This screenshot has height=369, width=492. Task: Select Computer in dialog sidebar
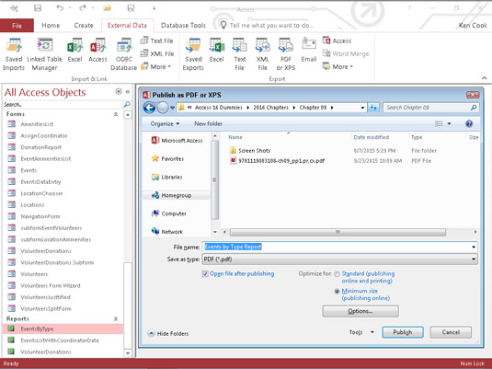[169, 213]
